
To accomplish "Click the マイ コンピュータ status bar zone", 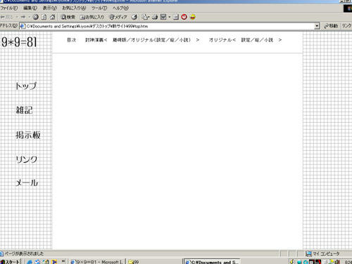I will [323, 253].
